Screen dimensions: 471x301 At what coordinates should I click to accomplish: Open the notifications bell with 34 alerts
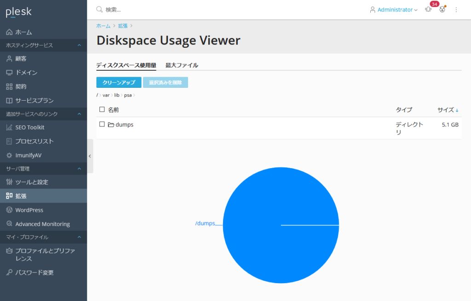(427, 9)
